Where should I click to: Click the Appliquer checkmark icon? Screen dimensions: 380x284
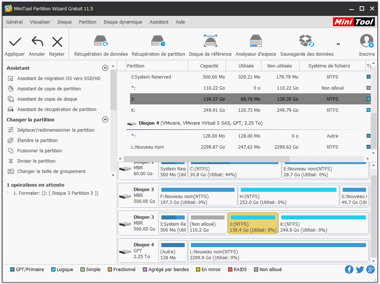15,42
